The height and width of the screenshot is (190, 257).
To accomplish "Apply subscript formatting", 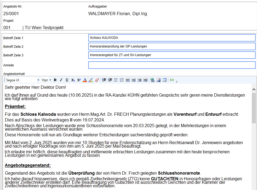I will coord(73,80).
